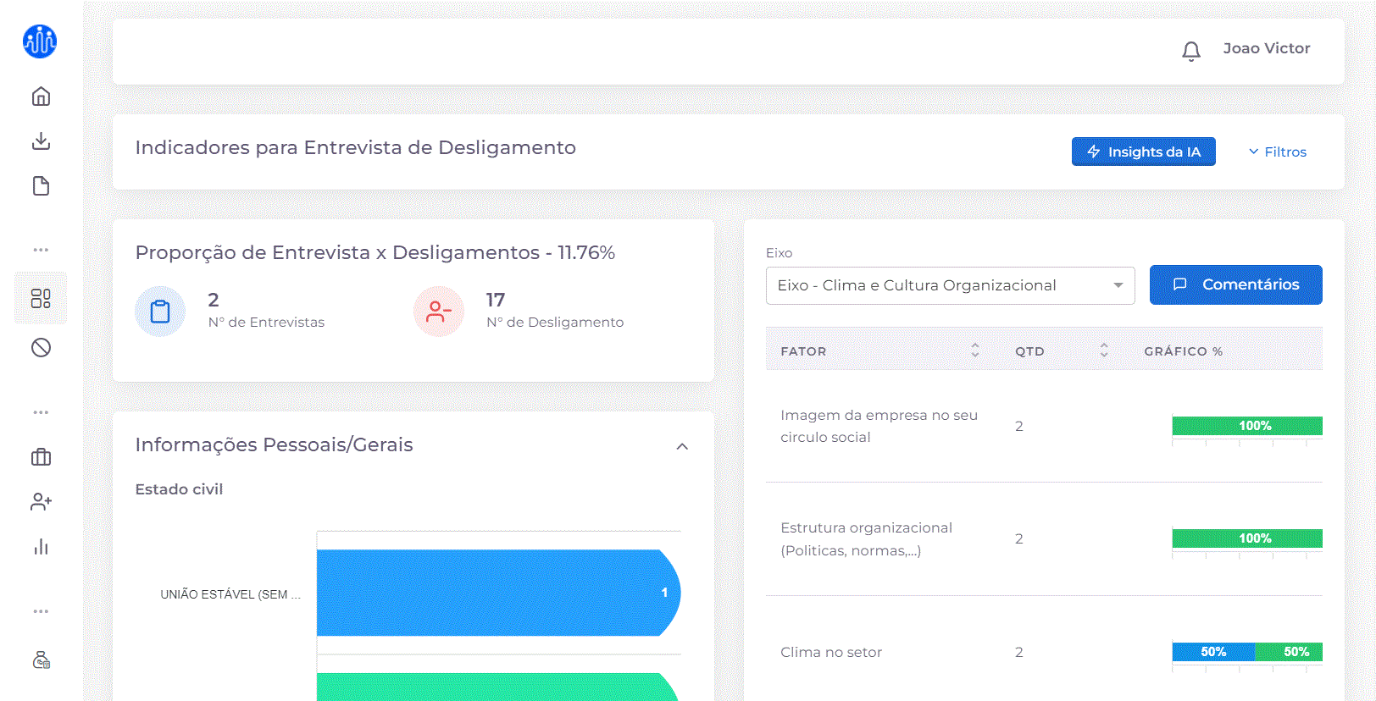The height and width of the screenshot is (701, 1376).
Task: Click the Estado civil heading
Action: [179, 489]
